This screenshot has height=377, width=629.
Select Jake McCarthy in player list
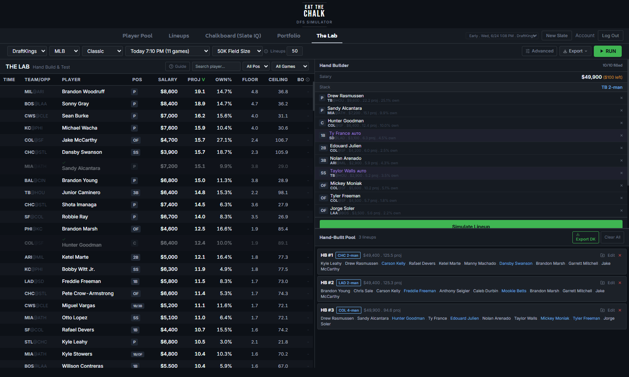point(156,140)
